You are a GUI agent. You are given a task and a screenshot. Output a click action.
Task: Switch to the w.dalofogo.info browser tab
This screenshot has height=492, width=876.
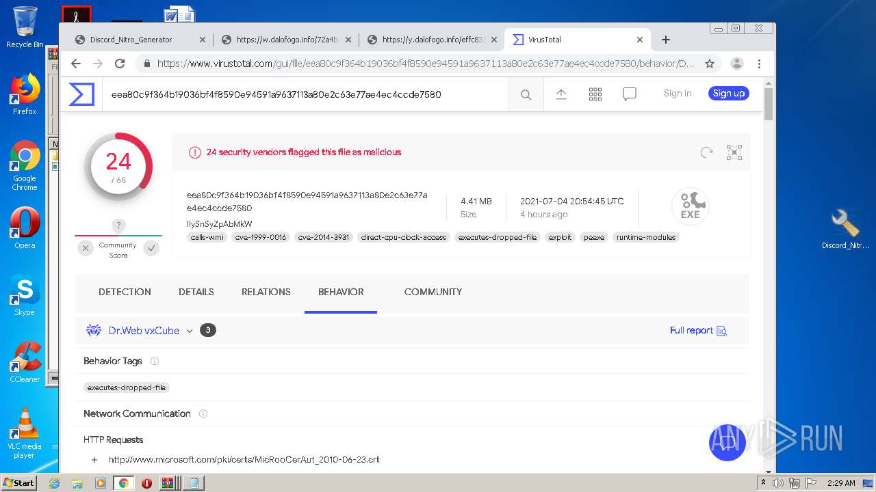286,40
